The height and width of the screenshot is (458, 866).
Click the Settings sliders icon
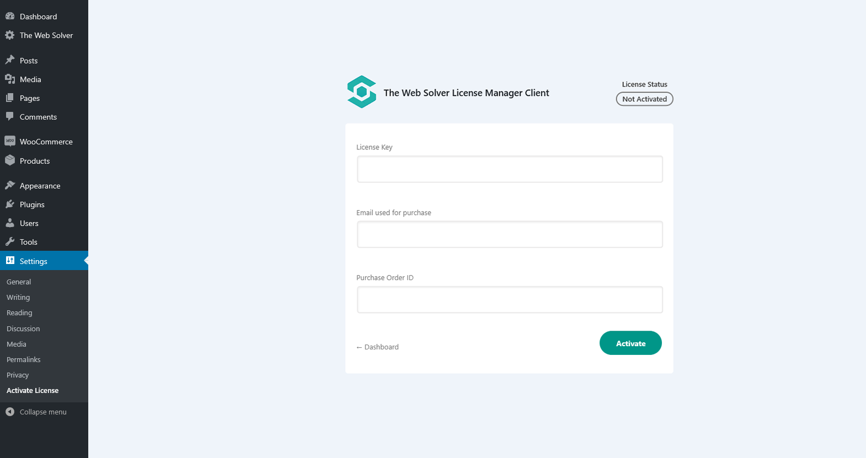(x=10, y=261)
